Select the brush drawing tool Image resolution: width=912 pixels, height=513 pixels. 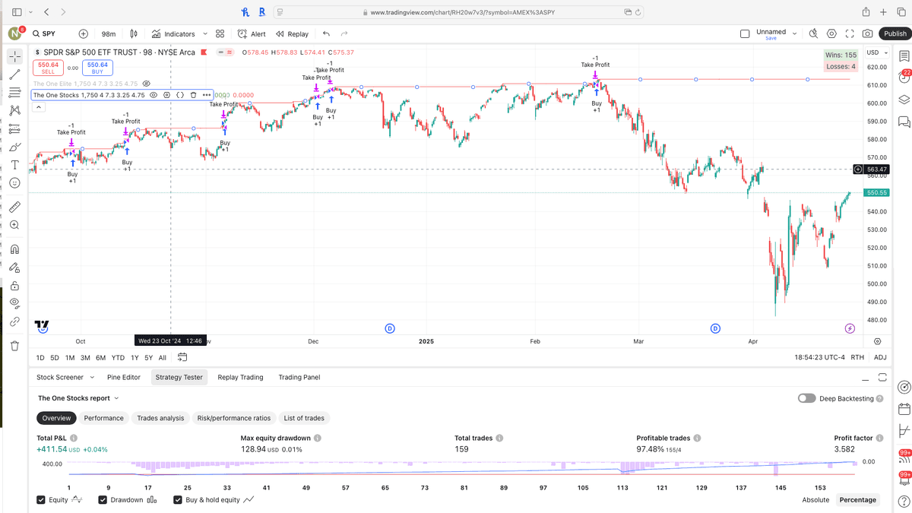coord(14,147)
